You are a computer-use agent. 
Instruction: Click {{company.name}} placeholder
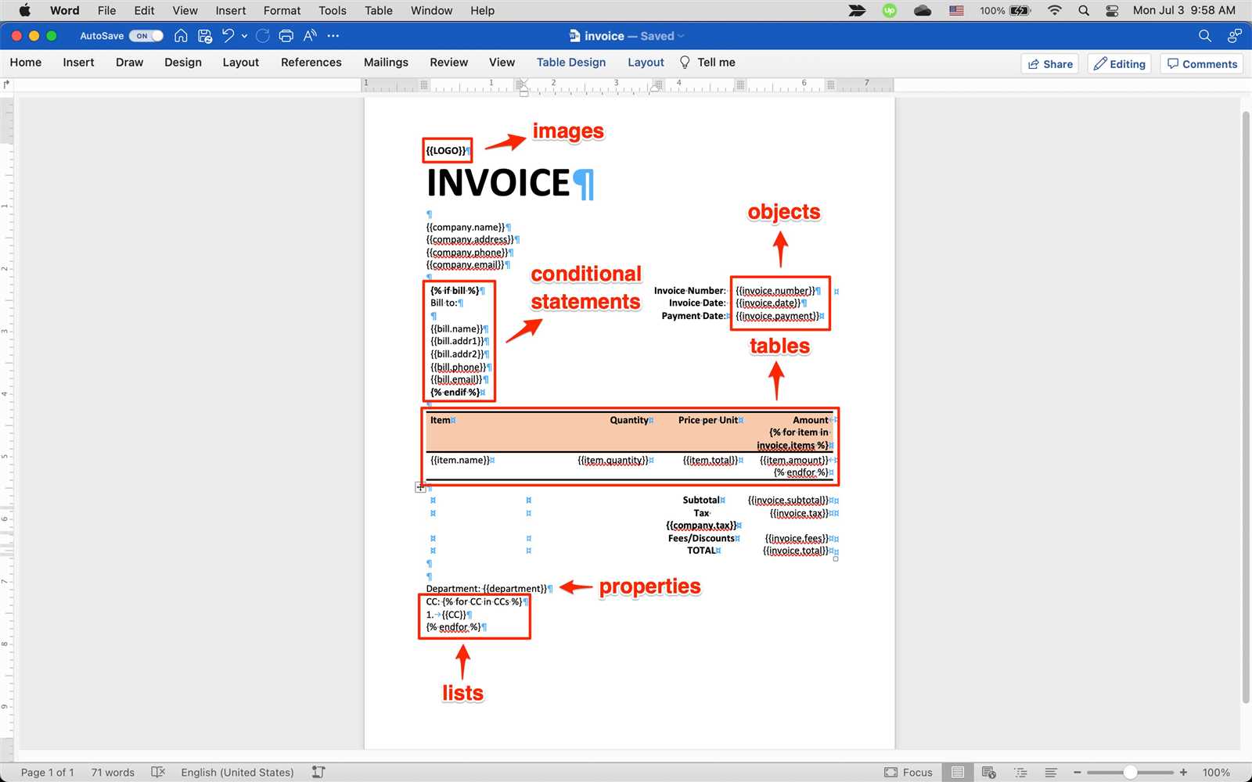[466, 228]
